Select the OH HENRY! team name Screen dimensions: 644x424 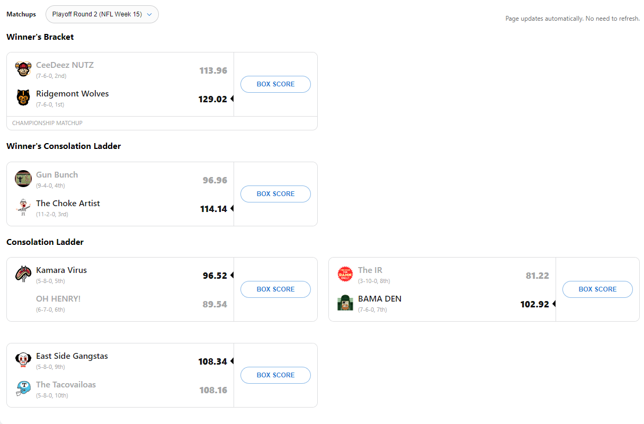coord(58,299)
